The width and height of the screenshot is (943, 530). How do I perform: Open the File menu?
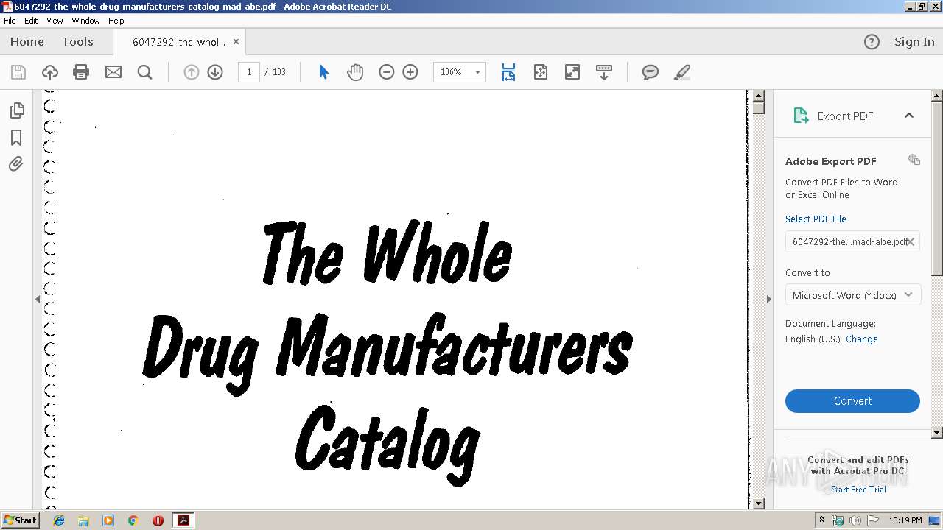10,21
